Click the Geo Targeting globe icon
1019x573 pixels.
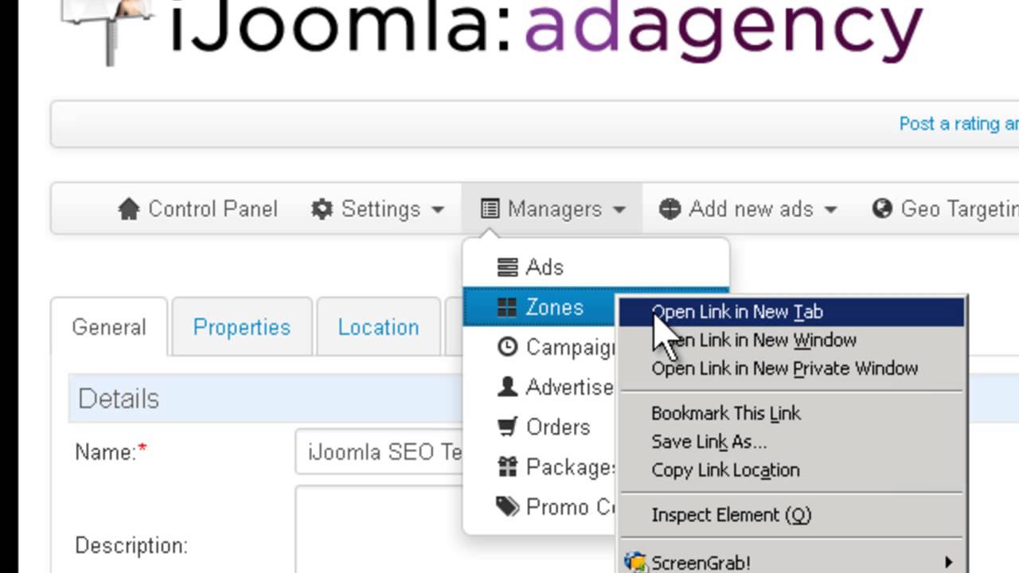pyautogui.click(x=882, y=209)
